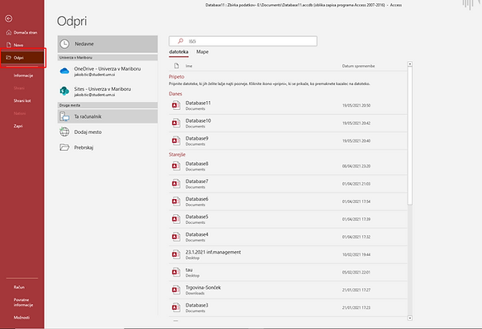Select Odpri in the sidebar
The height and width of the screenshot is (329, 482).
point(22,58)
